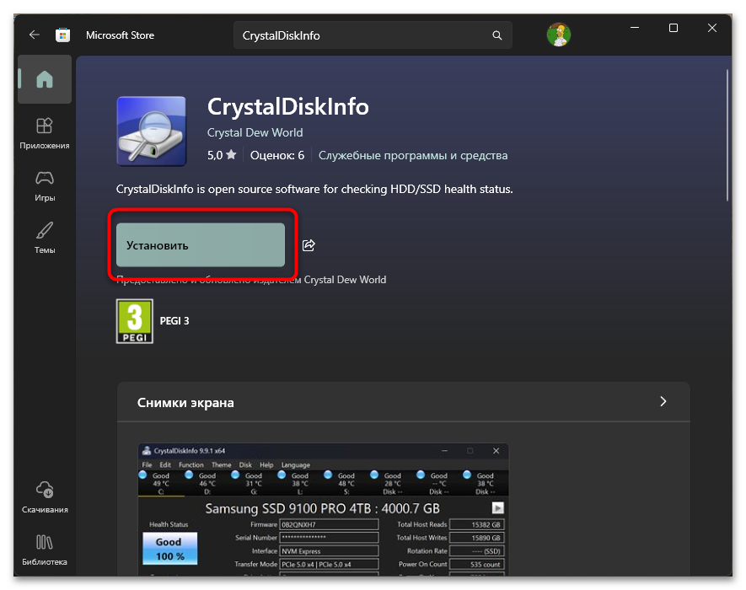Close the Microsoft Store window
Viewport: 746px width, 590px height.
712,28
